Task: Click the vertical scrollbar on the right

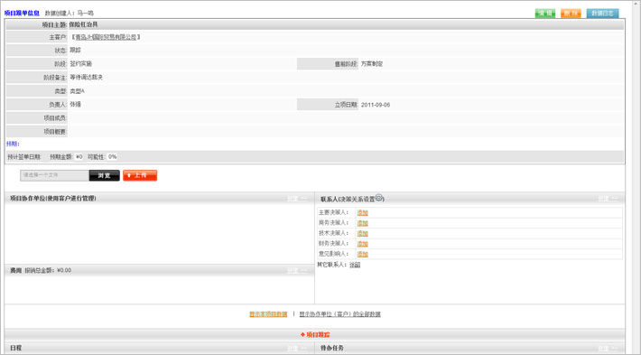Action: pyautogui.click(x=636, y=177)
